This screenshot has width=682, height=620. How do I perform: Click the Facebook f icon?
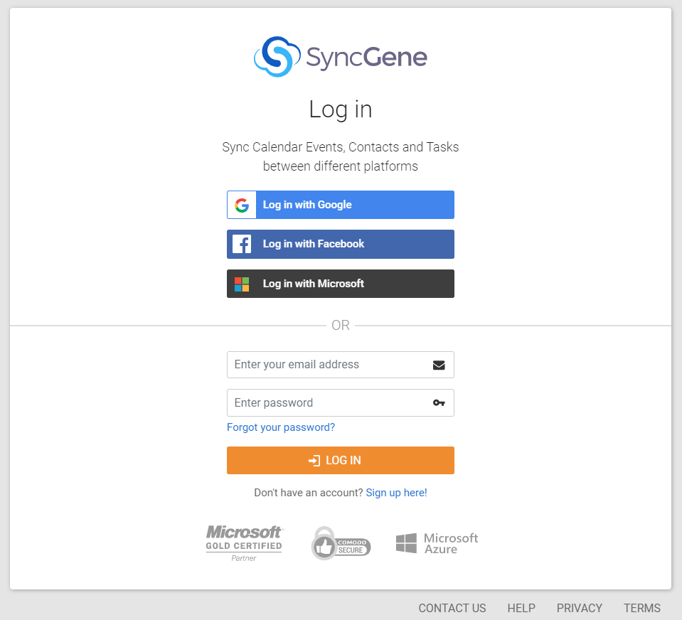pos(242,245)
